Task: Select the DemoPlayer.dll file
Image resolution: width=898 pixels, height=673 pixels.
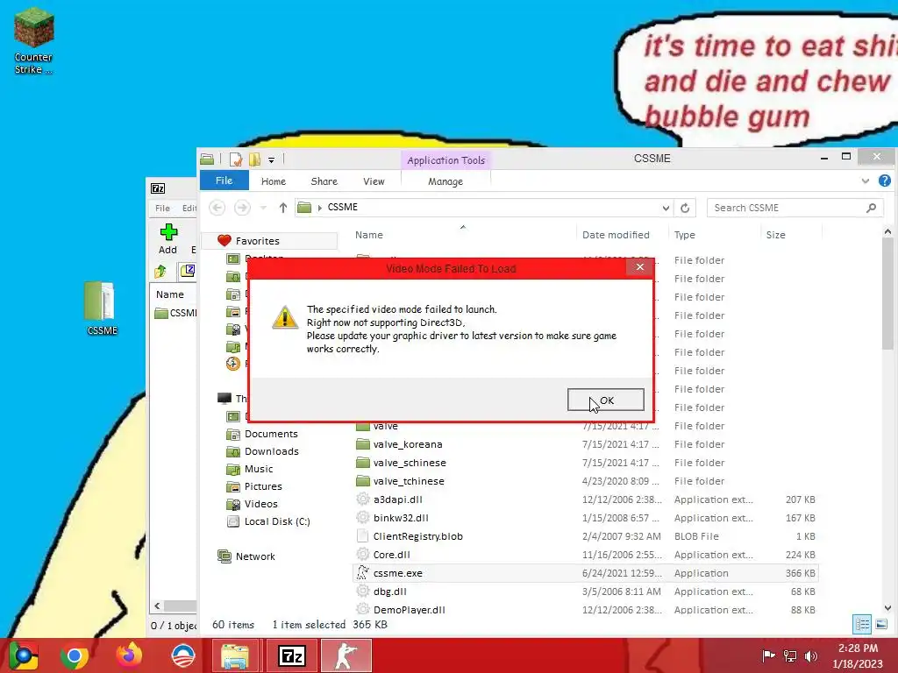Action: (x=409, y=610)
